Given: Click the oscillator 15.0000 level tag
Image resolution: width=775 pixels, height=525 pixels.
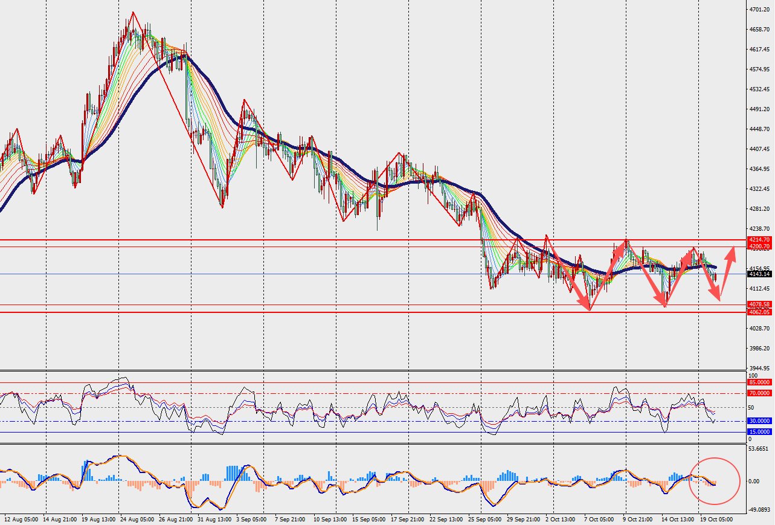Looking at the screenshot, I should pyautogui.click(x=759, y=432).
